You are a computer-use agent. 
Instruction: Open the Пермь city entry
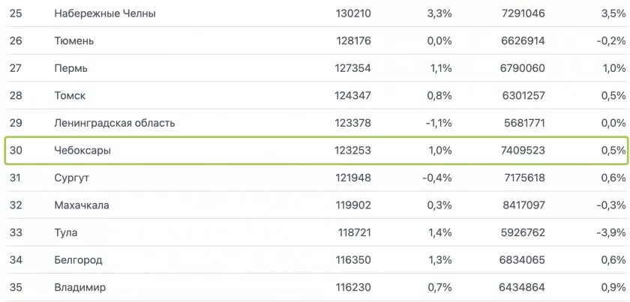click(x=71, y=68)
